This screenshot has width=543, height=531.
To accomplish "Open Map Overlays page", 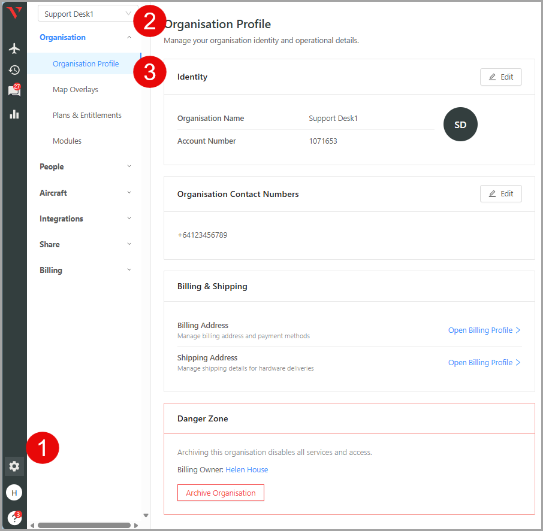I will click(x=76, y=90).
